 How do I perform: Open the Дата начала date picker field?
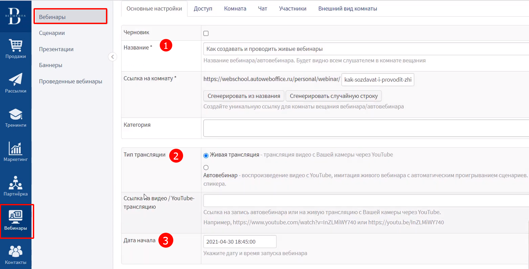(240, 242)
